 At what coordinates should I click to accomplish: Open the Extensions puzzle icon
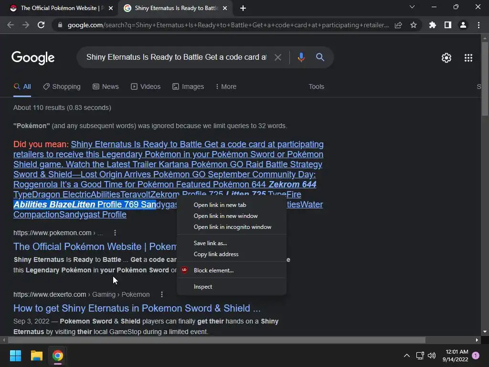pos(433,25)
